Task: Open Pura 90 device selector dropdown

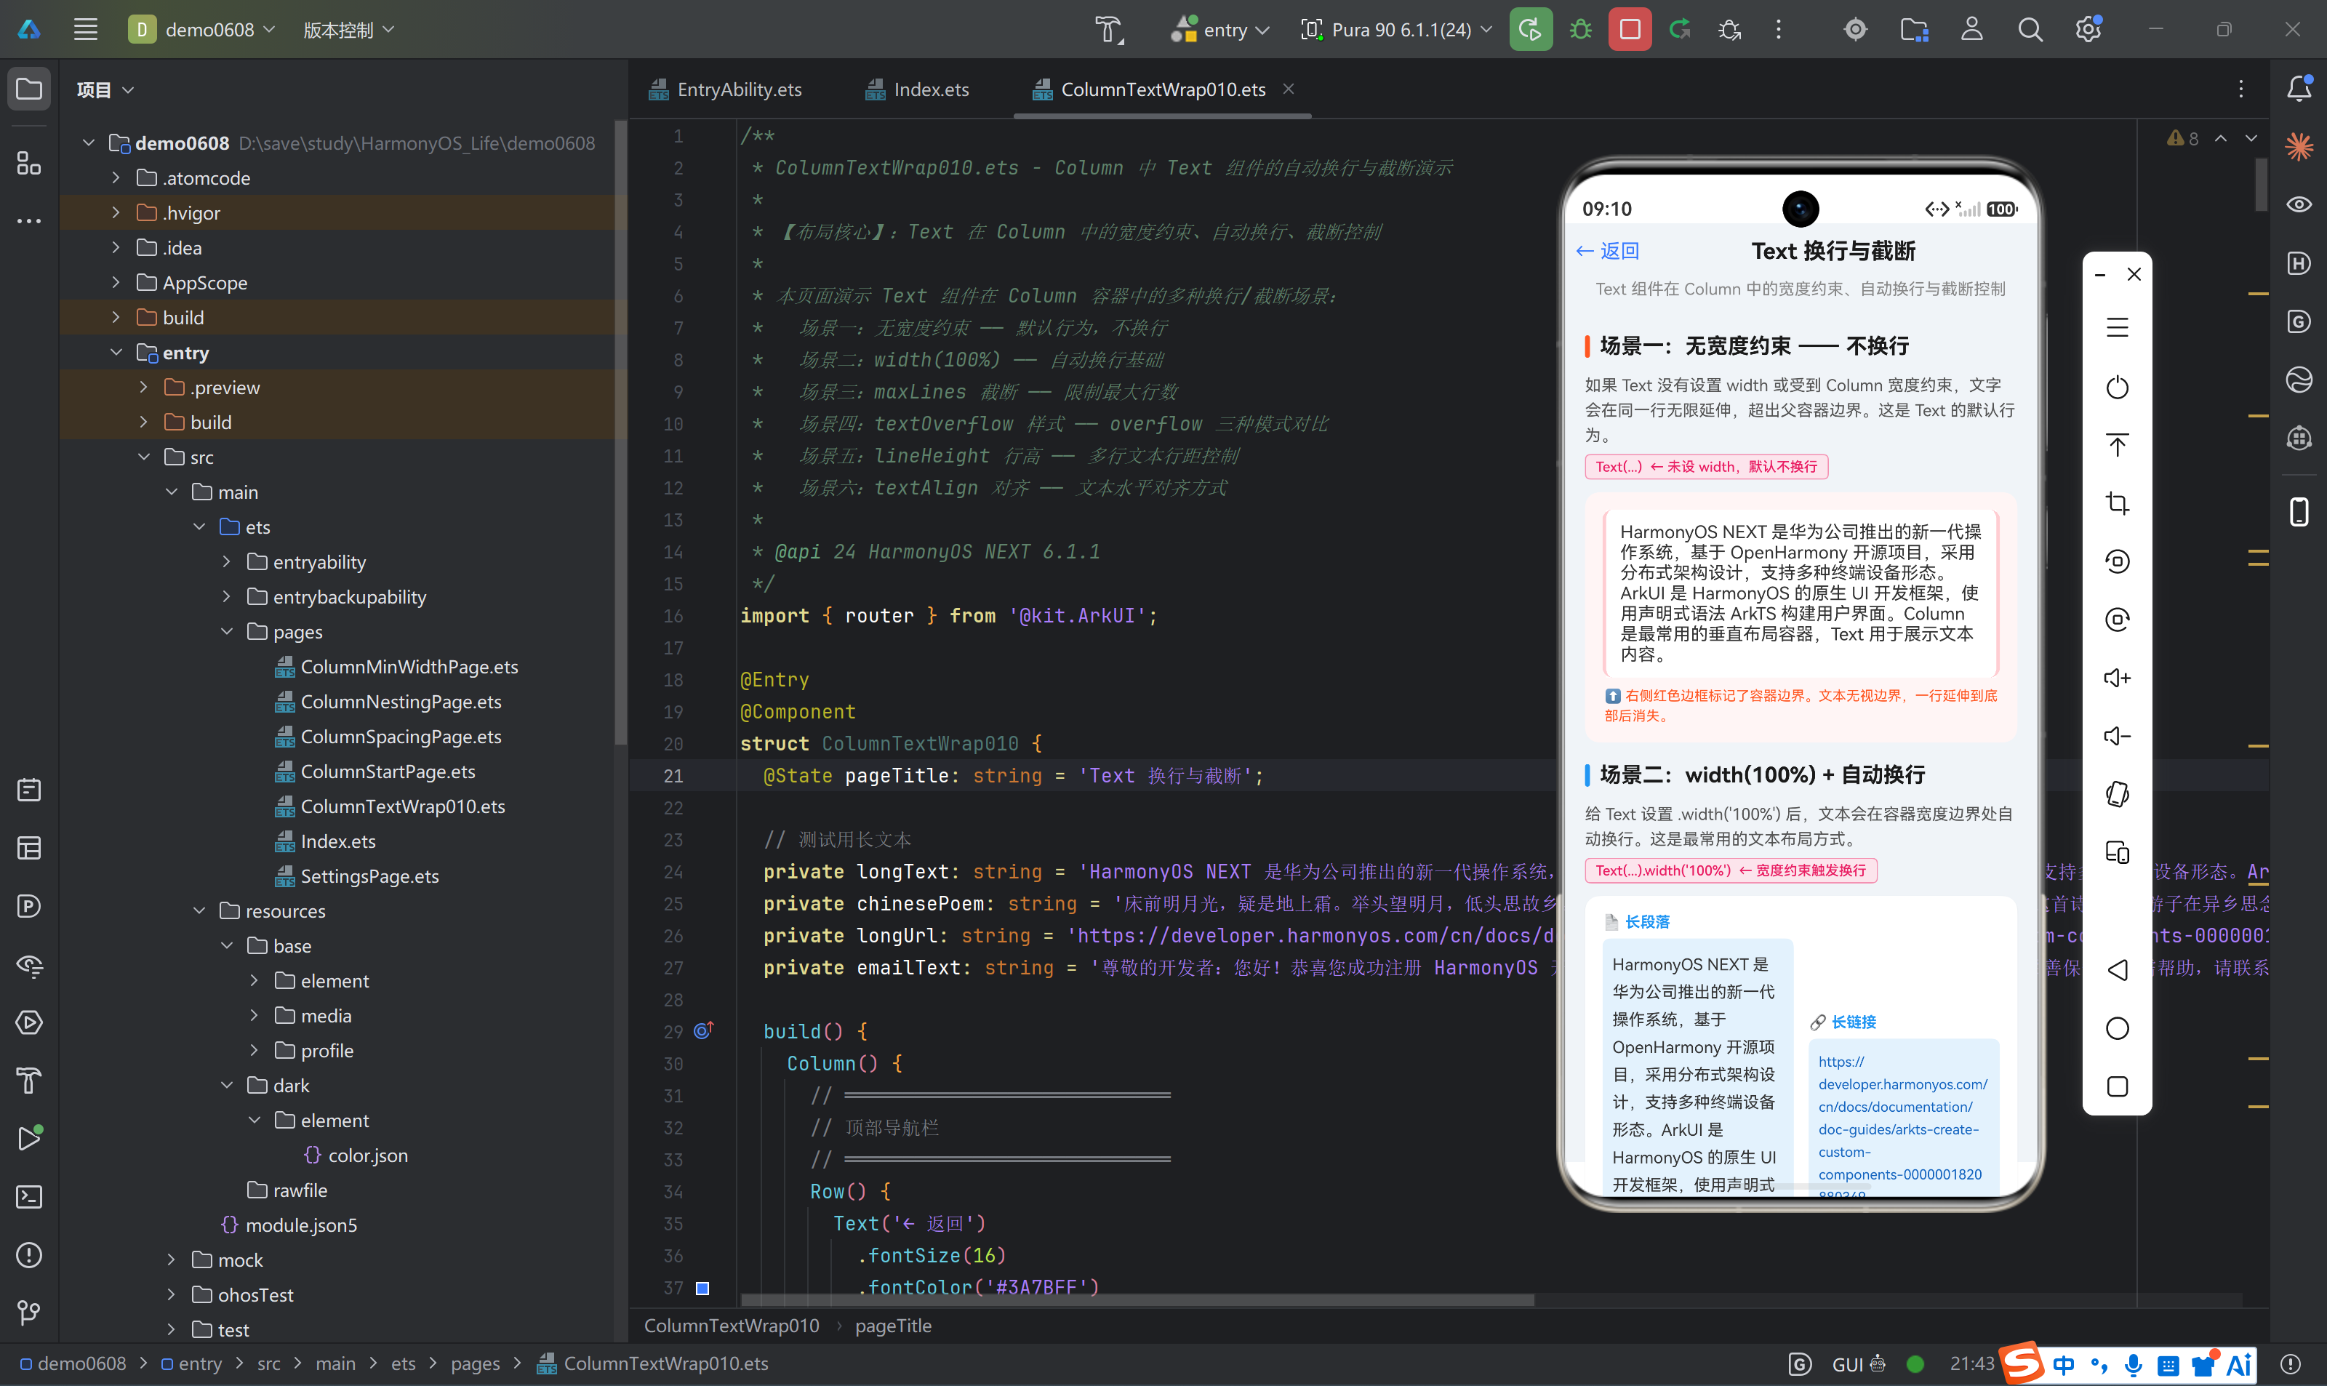Action: (x=1397, y=29)
